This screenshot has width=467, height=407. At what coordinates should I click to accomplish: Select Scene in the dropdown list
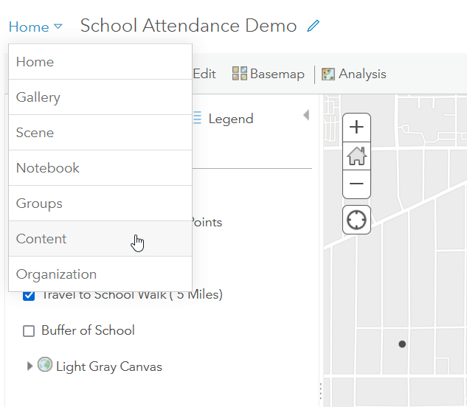[x=35, y=133]
